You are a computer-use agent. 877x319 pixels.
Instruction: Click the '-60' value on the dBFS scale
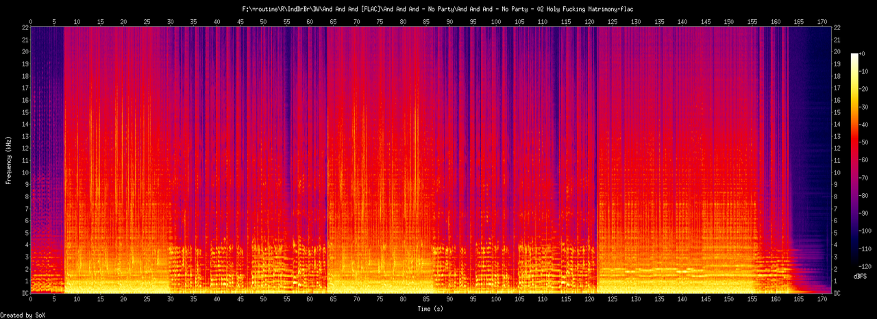click(x=865, y=159)
